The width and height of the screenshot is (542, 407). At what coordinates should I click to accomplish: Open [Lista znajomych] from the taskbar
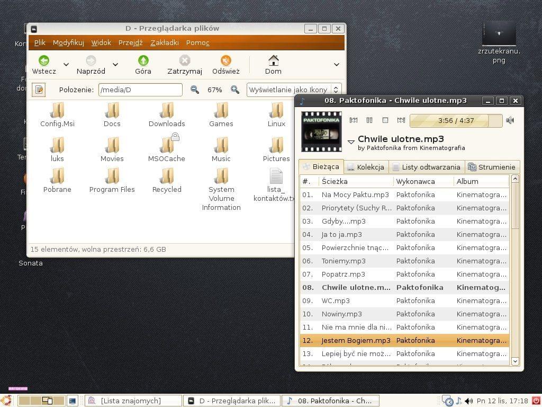pyautogui.click(x=133, y=401)
